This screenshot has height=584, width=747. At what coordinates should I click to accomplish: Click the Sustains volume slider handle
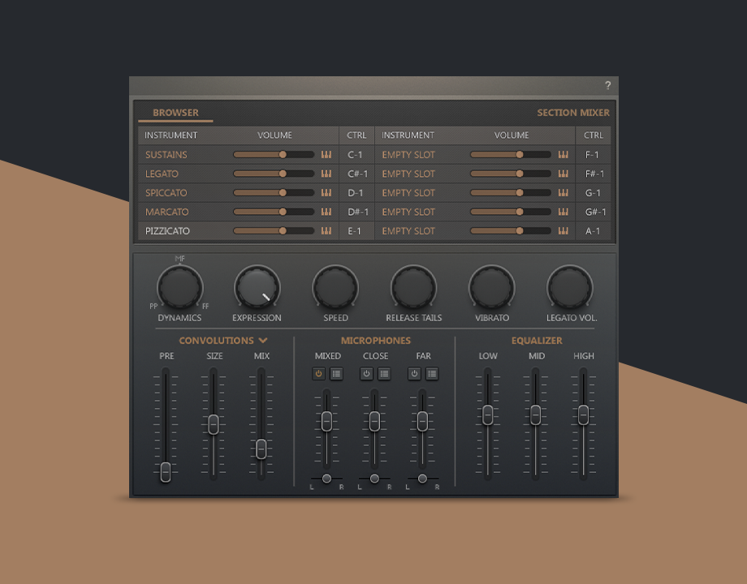(x=283, y=154)
